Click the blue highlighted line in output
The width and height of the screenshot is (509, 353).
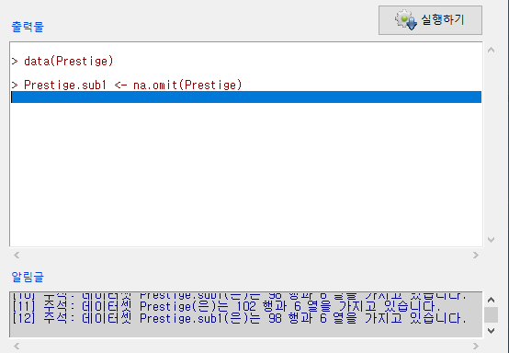(246, 97)
